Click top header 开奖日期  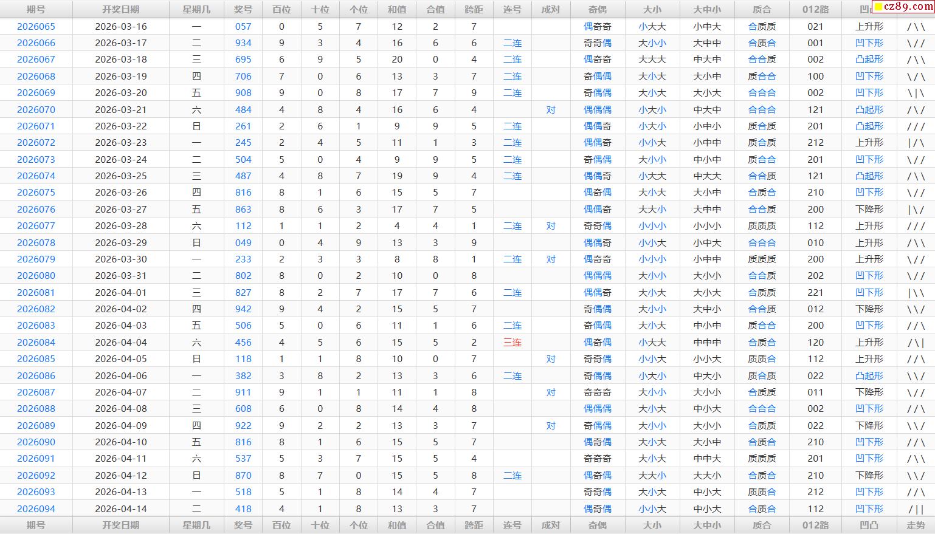pos(120,10)
